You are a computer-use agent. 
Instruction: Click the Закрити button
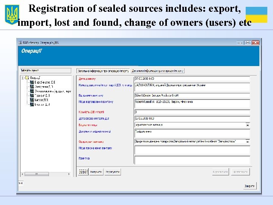coord(249,186)
